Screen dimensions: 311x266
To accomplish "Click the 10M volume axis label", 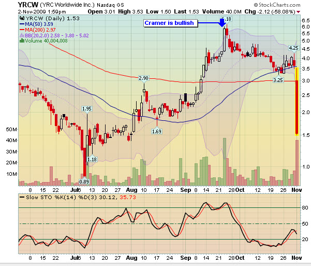I will [x=11, y=174].
